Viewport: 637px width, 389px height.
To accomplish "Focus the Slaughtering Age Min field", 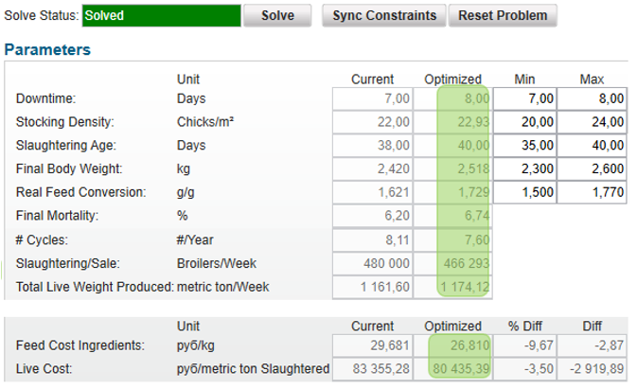I will click(x=525, y=146).
